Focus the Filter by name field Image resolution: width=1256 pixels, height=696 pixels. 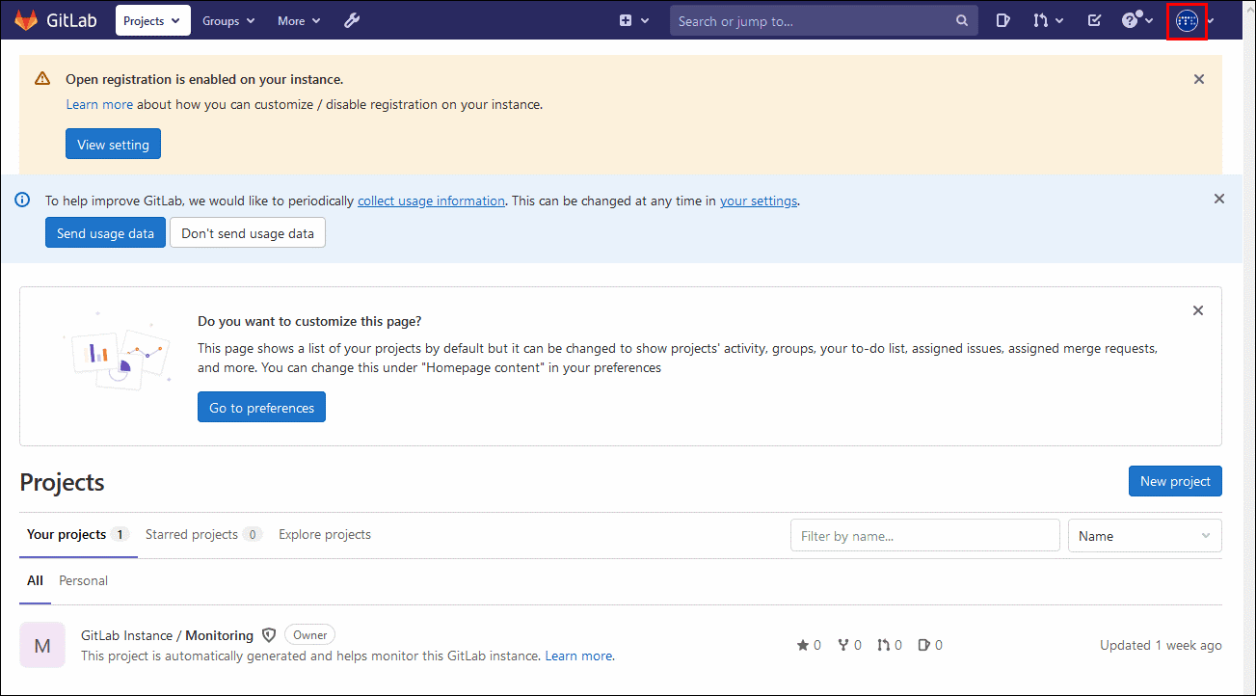coord(924,535)
